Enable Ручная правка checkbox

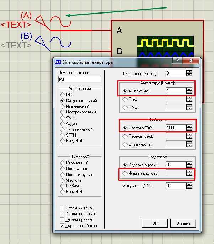coord(62,219)
